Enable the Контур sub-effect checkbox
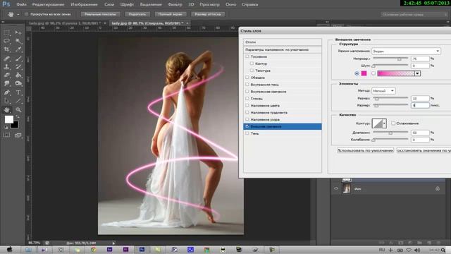 pos(252,64)
